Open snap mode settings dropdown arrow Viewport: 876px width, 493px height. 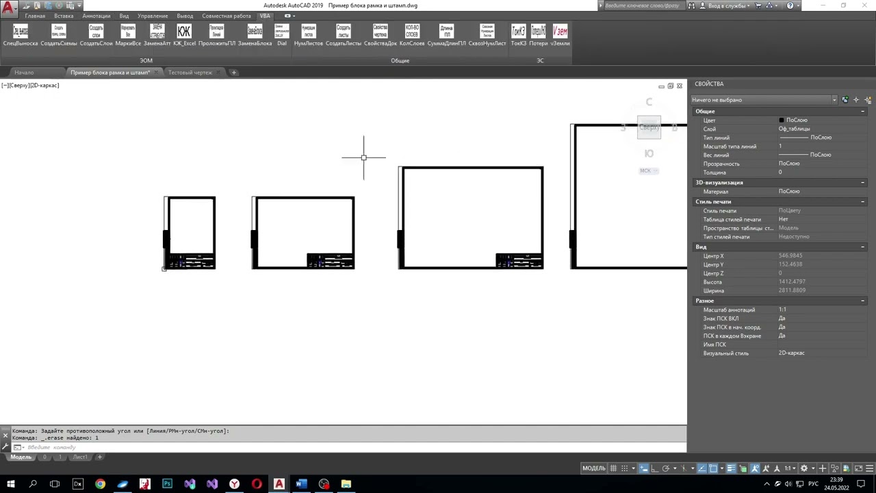(x=634, y=468)
